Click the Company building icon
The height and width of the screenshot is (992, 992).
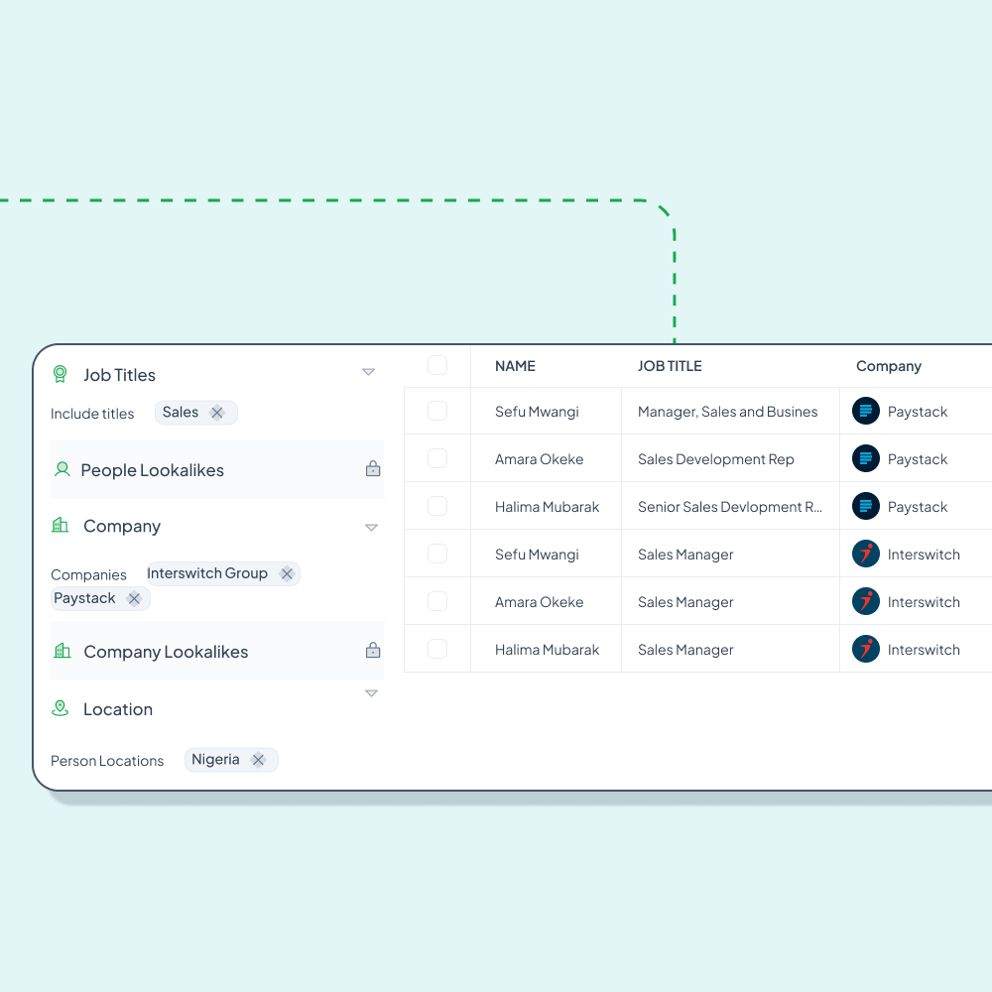tap(61, 525)
